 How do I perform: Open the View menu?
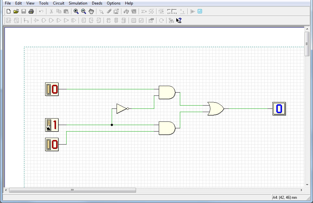point(30,3)
